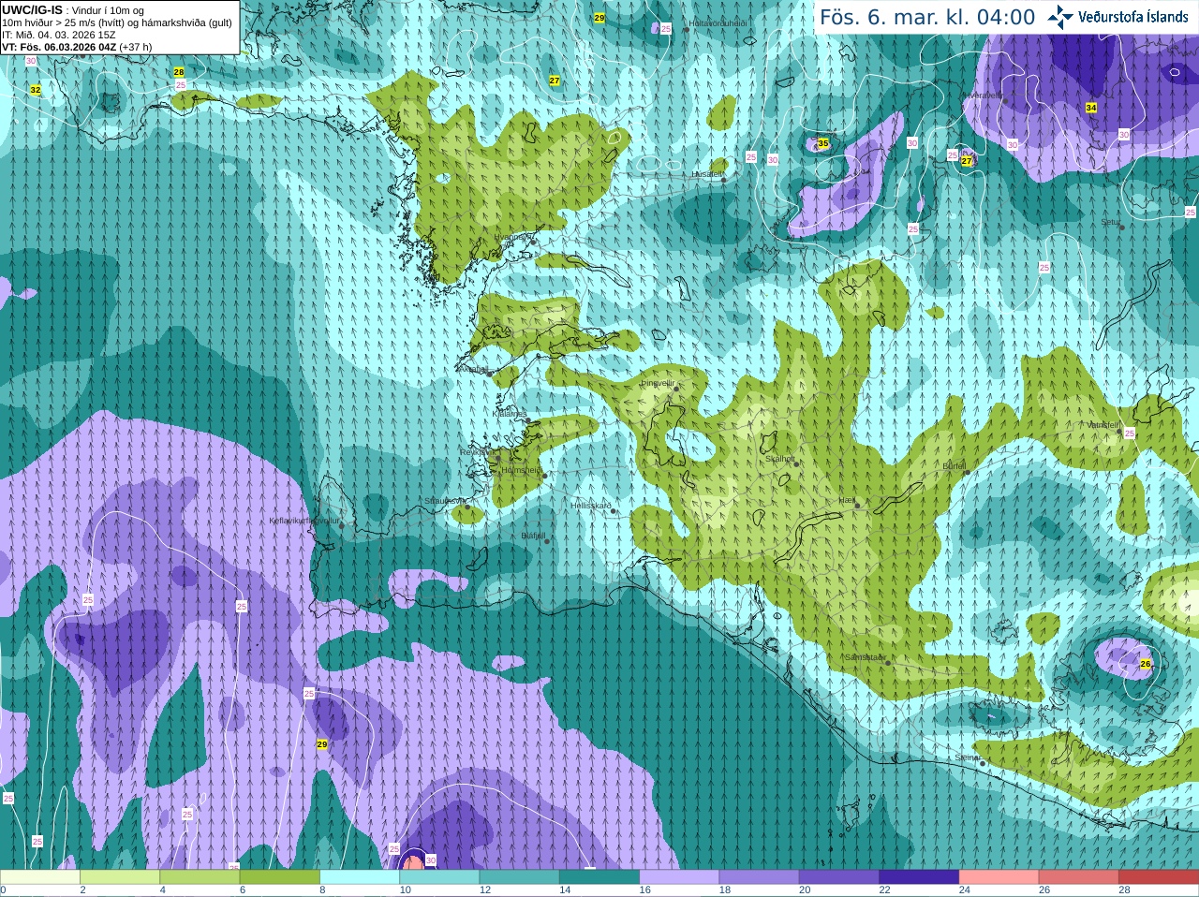
Task: Click the dark red 28+ m/s legend swatch
Action: [x=1159, y=877]
